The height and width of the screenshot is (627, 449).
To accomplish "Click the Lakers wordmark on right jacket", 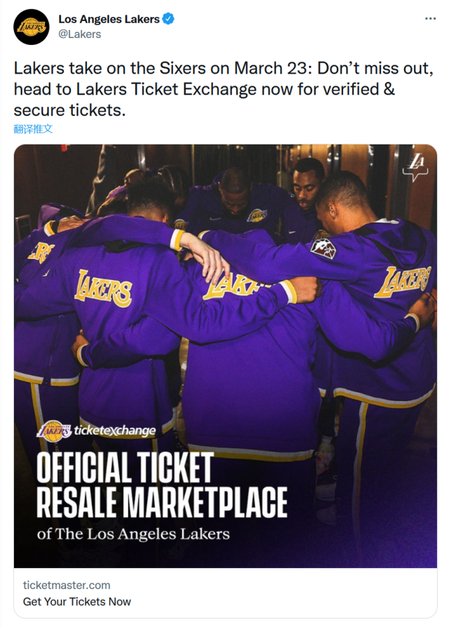I will 403,280.
